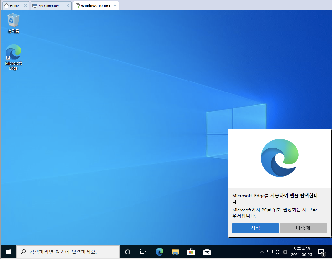332x259 pixels.
Task: Open Task View from the taskbar
Action: click(x=143, y=252)
